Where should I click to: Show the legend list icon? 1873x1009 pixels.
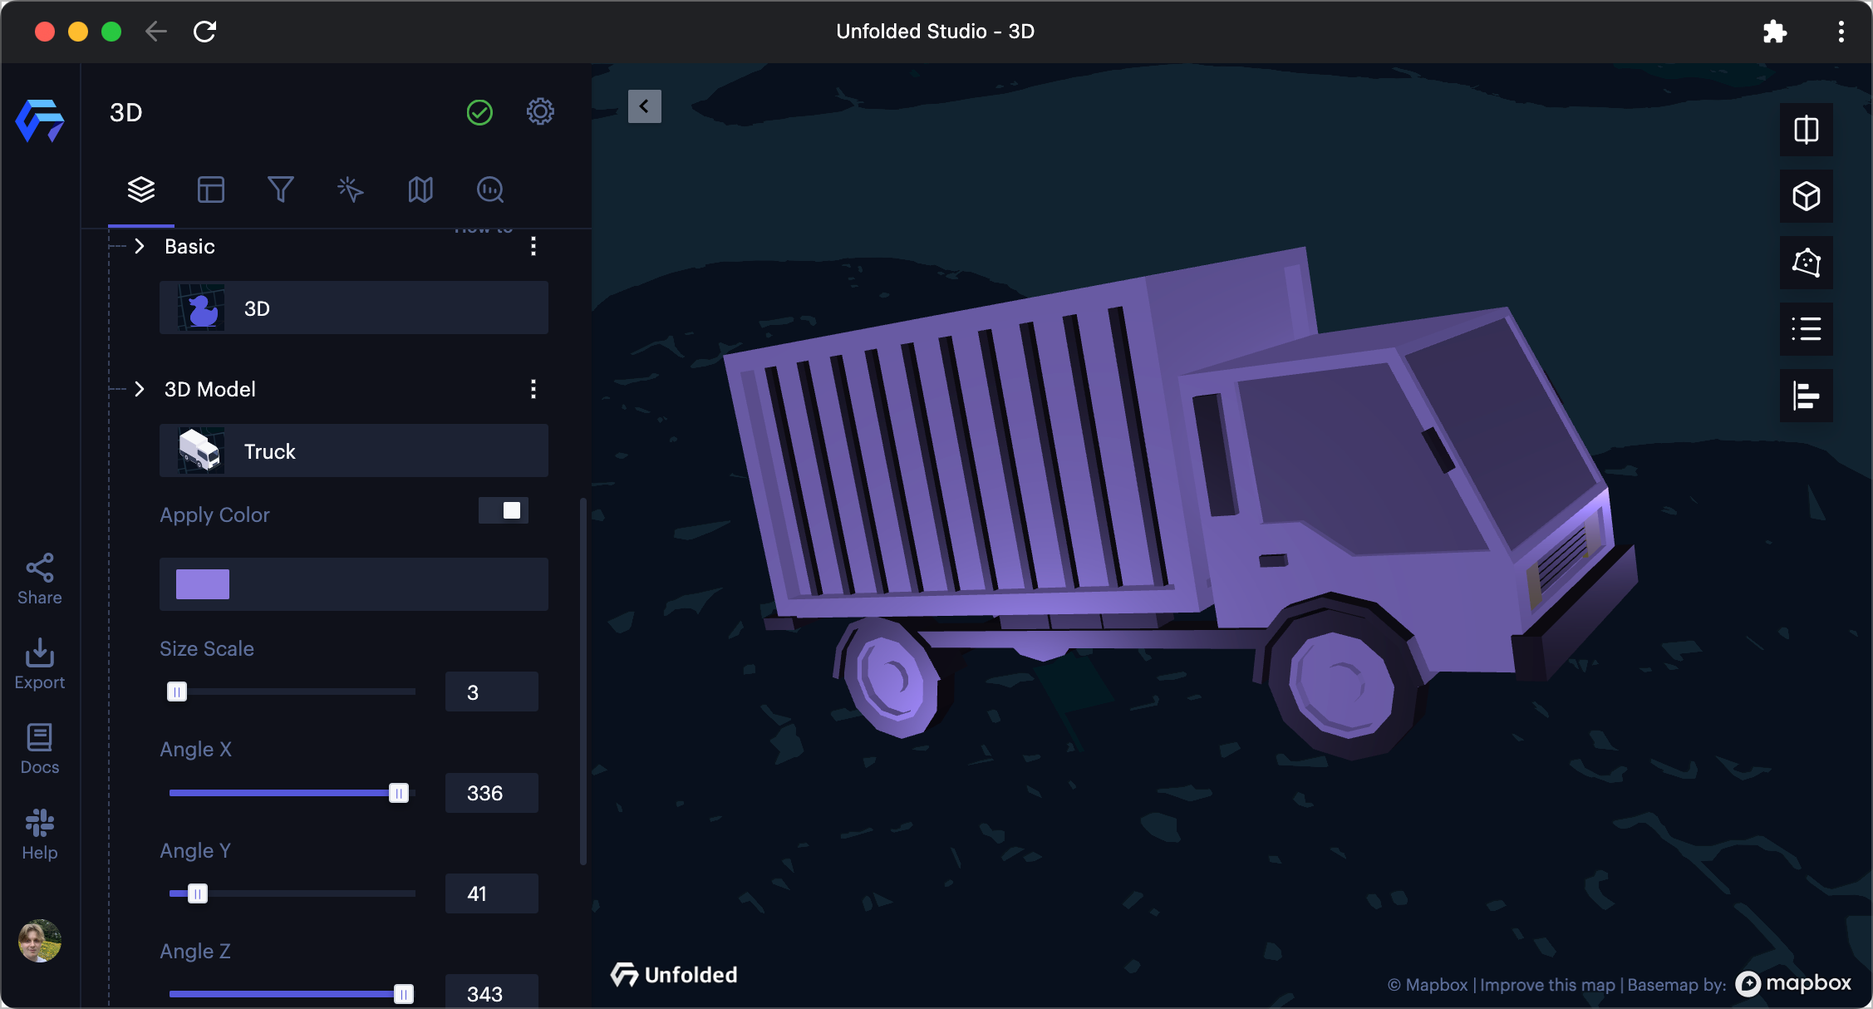coord(1806,329)
